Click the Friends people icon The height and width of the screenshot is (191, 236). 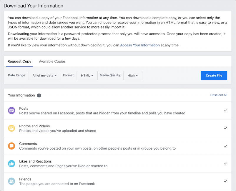point(11,181)
